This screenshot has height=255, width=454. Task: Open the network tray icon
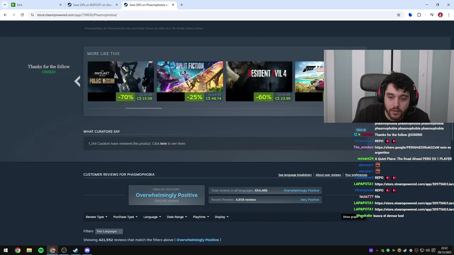click(422, 250)
